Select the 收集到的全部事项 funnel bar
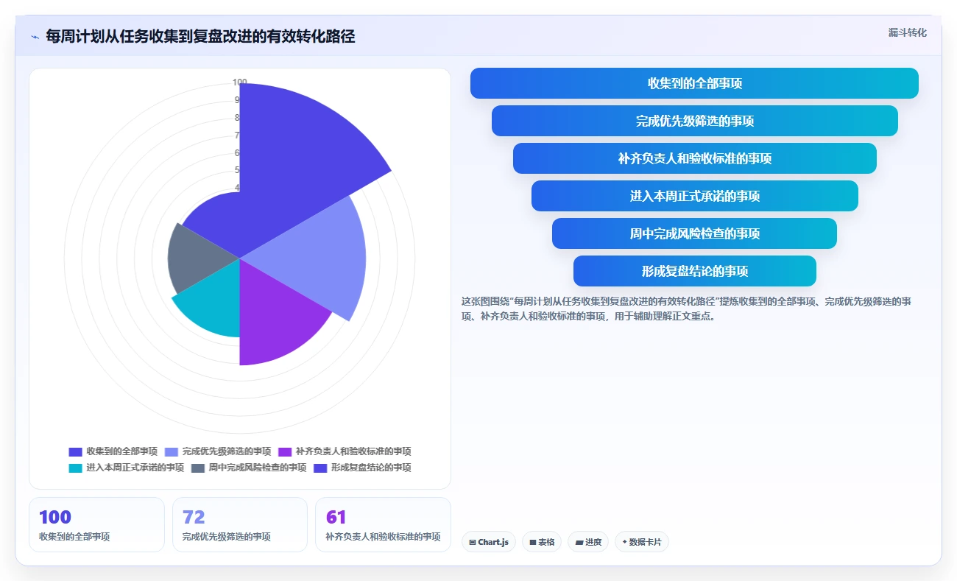 click(x=694, y=83)
